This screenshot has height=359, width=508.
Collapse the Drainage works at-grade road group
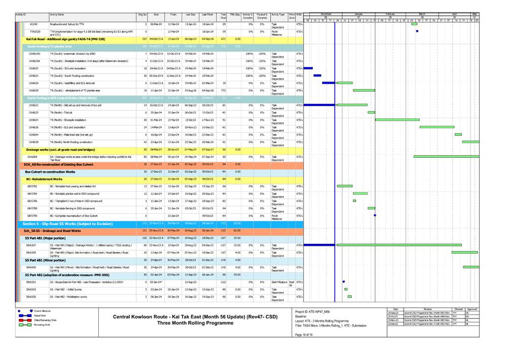pos(61,150)
